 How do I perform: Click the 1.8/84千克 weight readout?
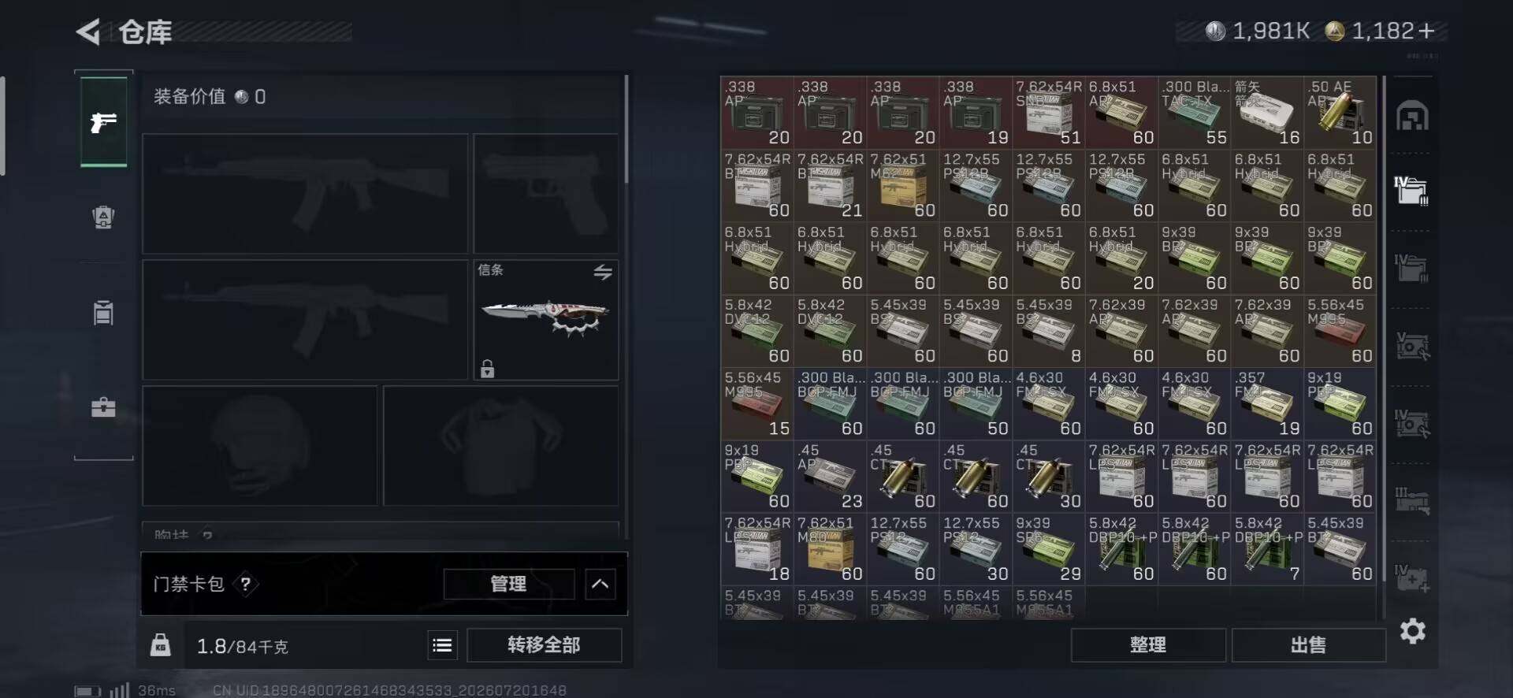[243, 647]
